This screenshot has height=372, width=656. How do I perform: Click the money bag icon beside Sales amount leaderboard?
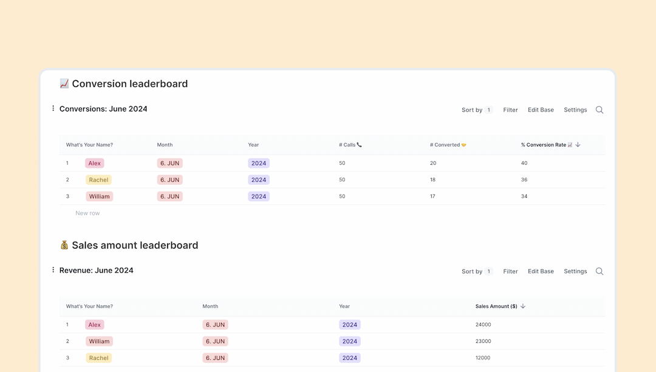tap(64, 245)
